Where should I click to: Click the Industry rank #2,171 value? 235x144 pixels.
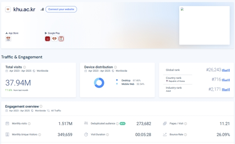[x=215, y=89]
